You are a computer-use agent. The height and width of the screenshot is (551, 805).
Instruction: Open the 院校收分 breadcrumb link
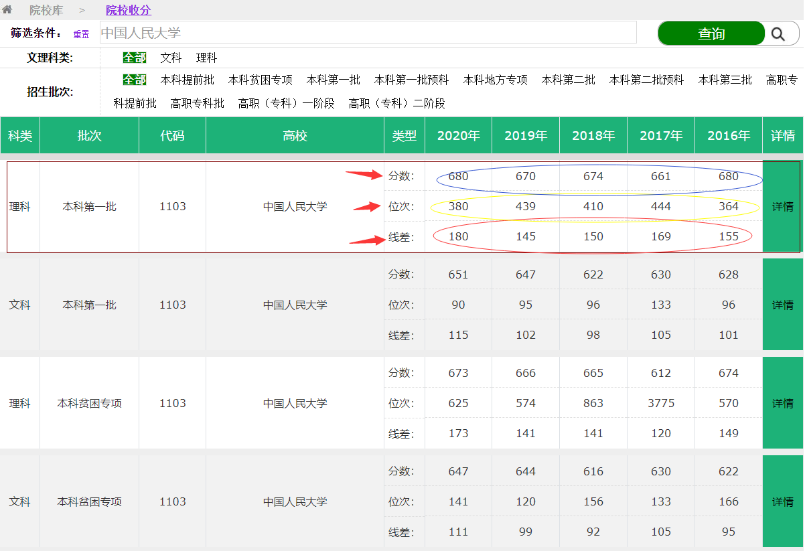(x=129, y=10)
